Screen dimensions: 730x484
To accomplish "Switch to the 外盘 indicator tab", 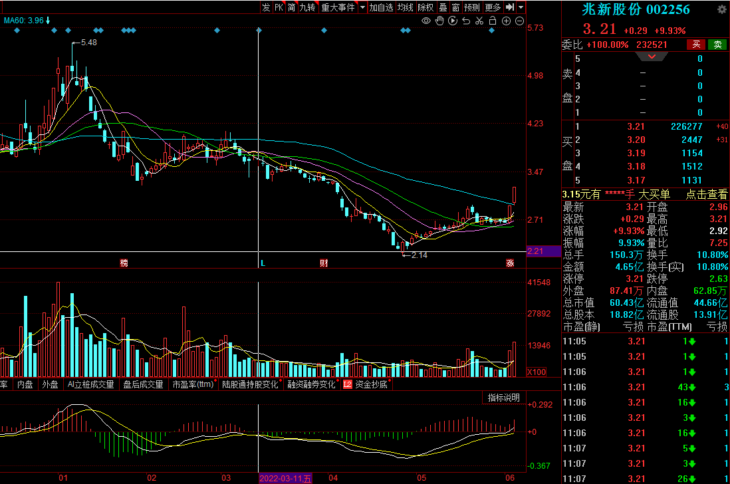I will pos(51,384).
